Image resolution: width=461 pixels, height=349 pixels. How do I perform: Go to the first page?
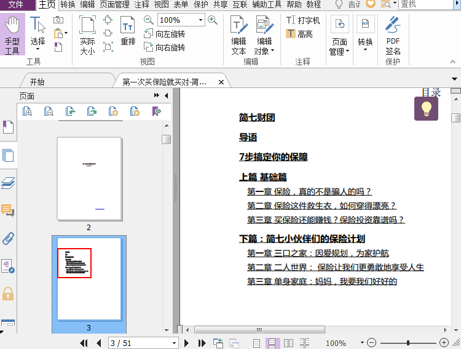[84, 343]
